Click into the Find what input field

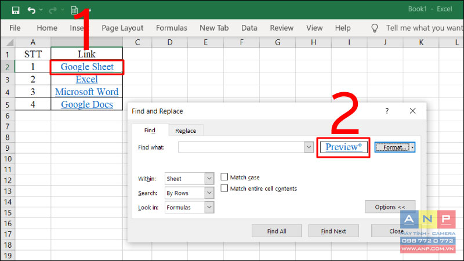point(241,147)
